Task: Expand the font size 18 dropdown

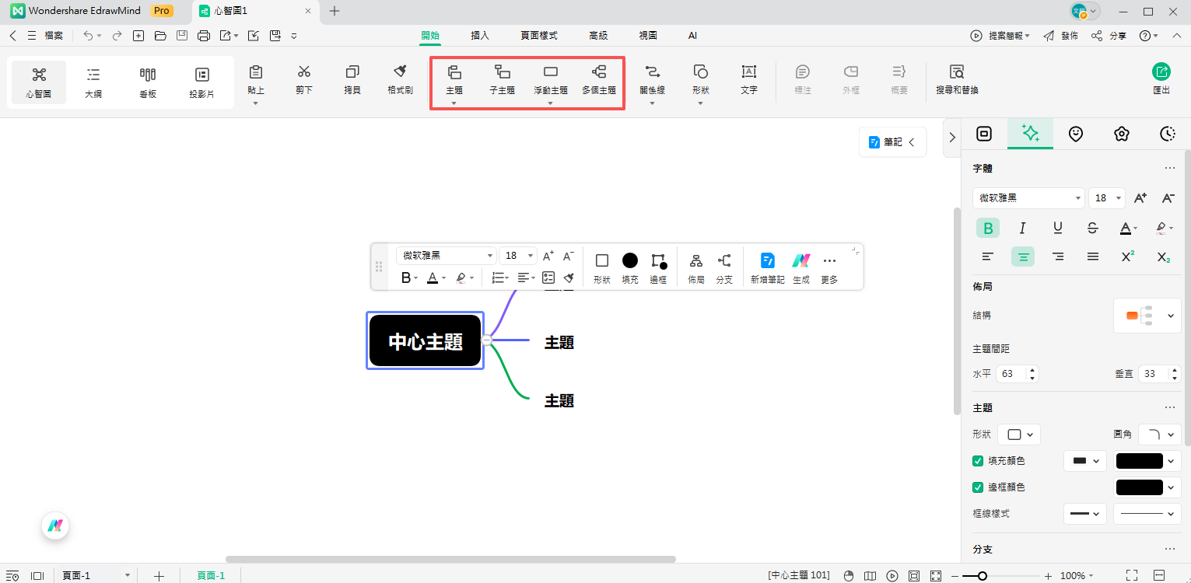Action: (x=1105, y=197)
